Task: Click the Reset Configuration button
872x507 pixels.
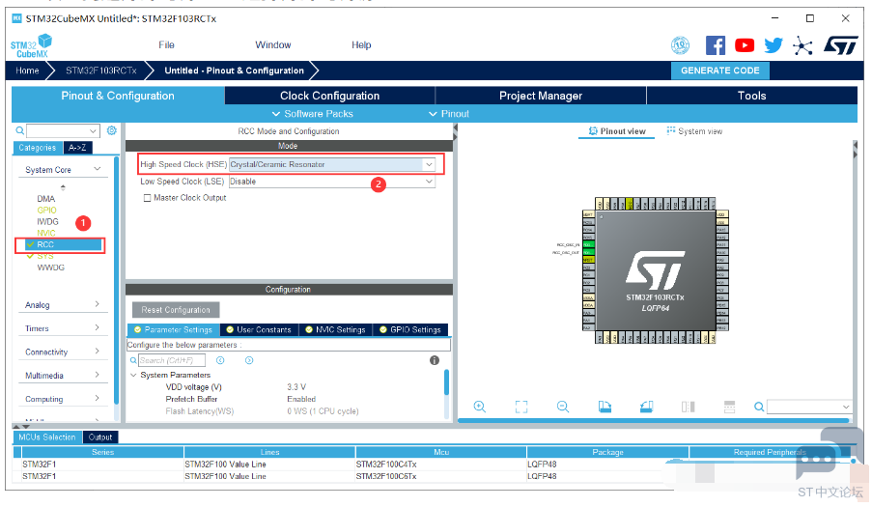Action: (x=176, y=310)
